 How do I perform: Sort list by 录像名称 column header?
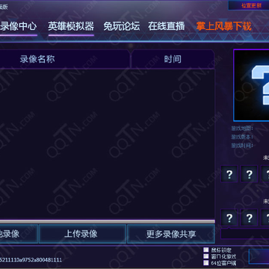(x=37, y=59)
